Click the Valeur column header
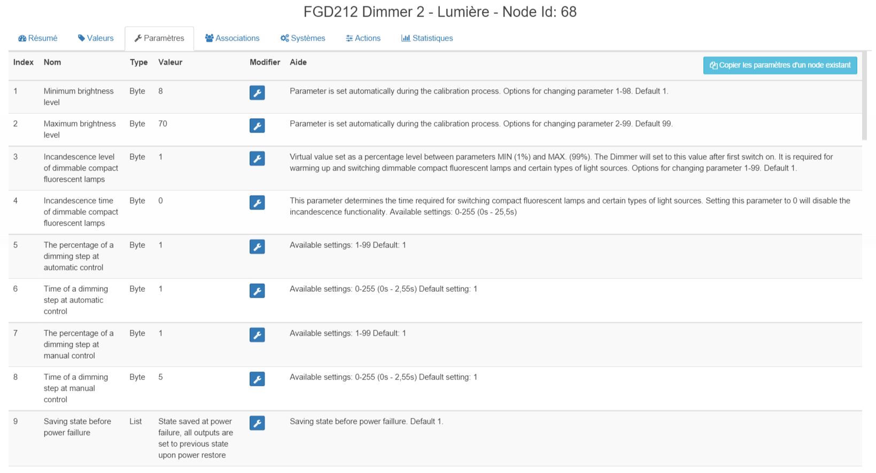 pos(170,63)
